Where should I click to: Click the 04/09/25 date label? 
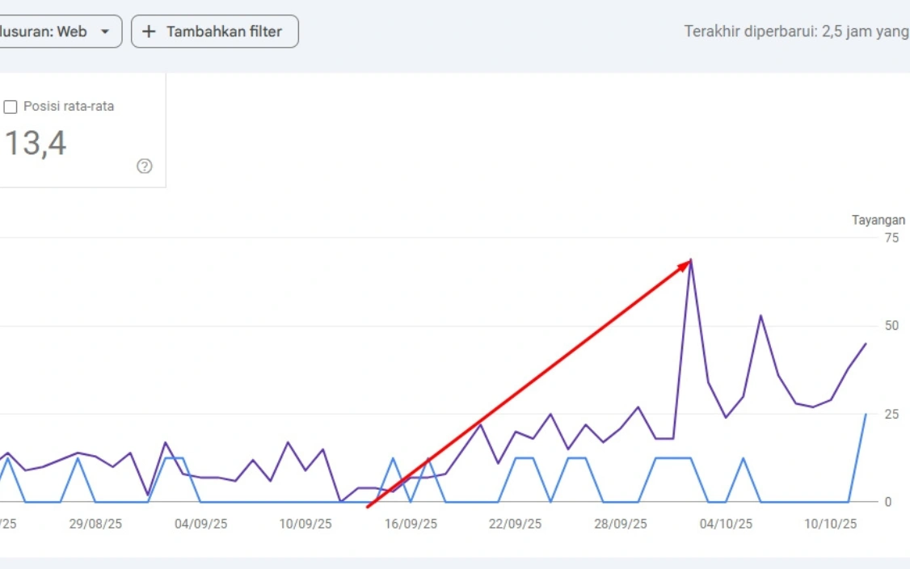point(200,524)
